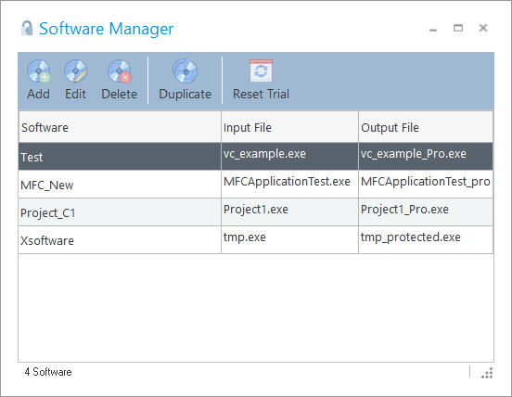Click the Software Manager window title

coord(106,29)
